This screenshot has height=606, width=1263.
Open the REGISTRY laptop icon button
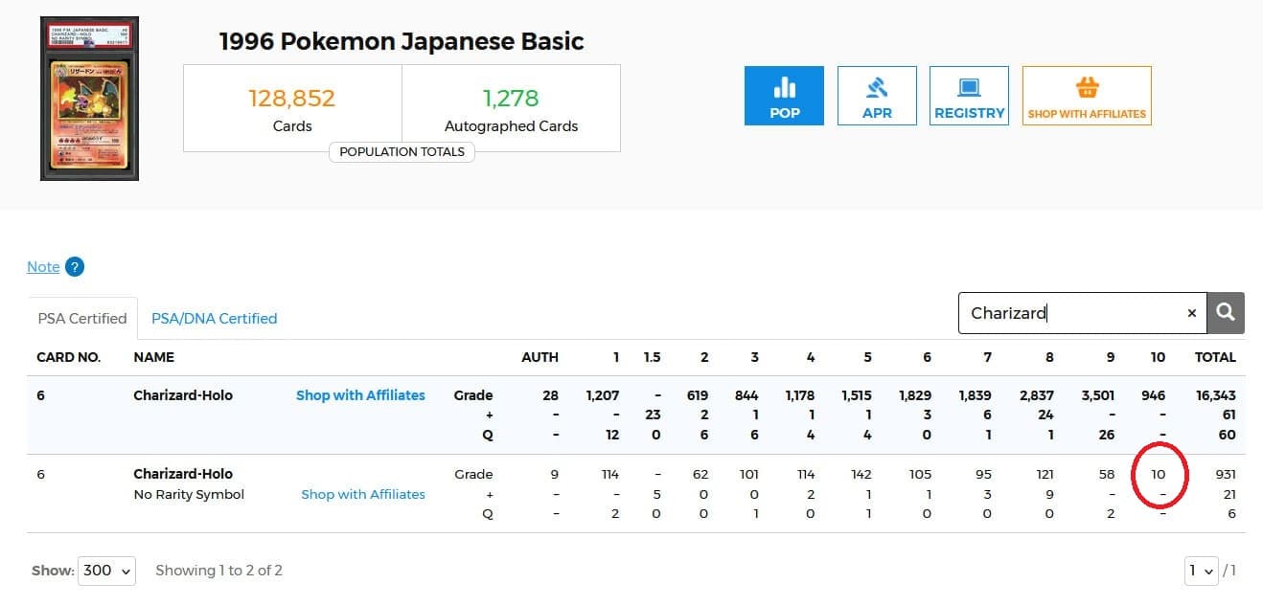click(969, 96)
